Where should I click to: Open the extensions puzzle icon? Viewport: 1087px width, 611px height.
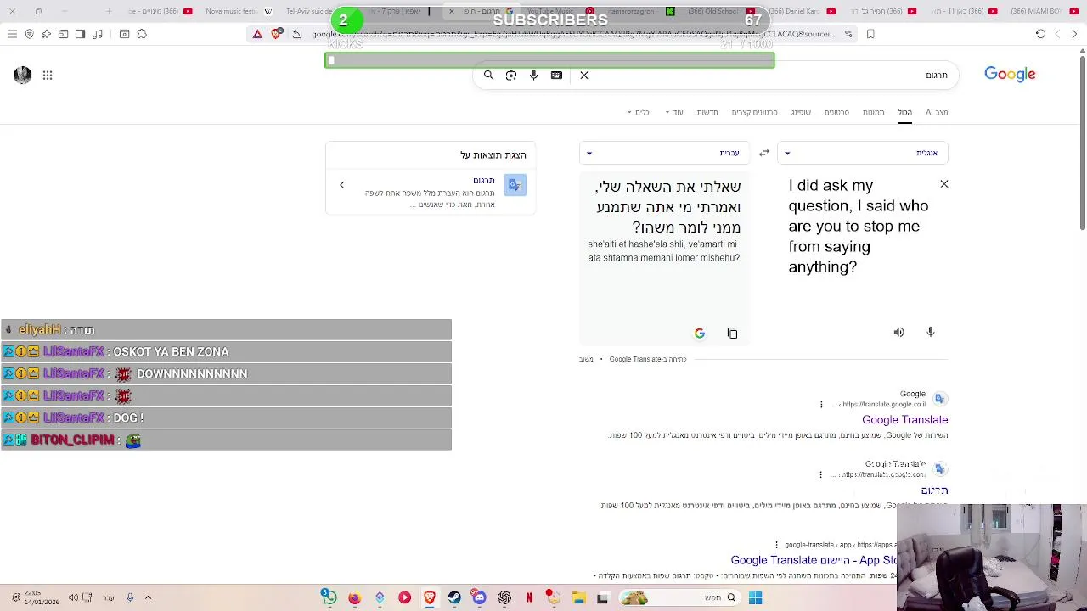tap(142, 34)
